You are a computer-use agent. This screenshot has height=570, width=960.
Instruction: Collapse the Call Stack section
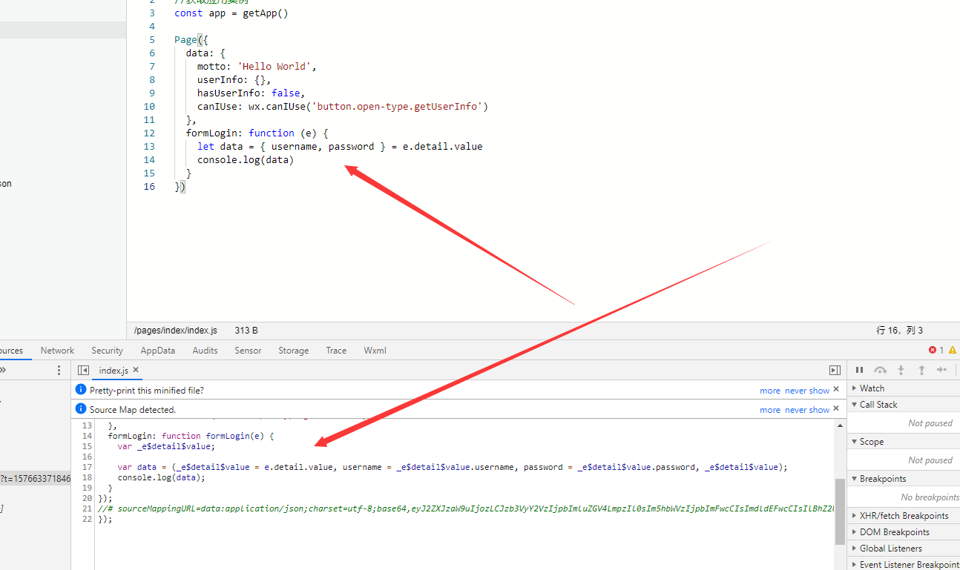[x=878, y=405]
